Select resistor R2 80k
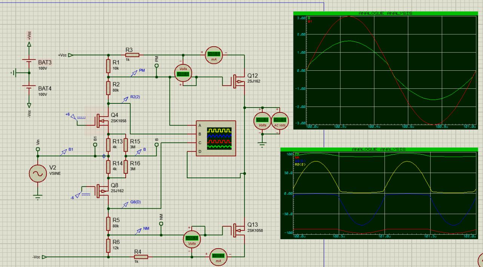Screen dimensions: 483x267 point(109,86)
